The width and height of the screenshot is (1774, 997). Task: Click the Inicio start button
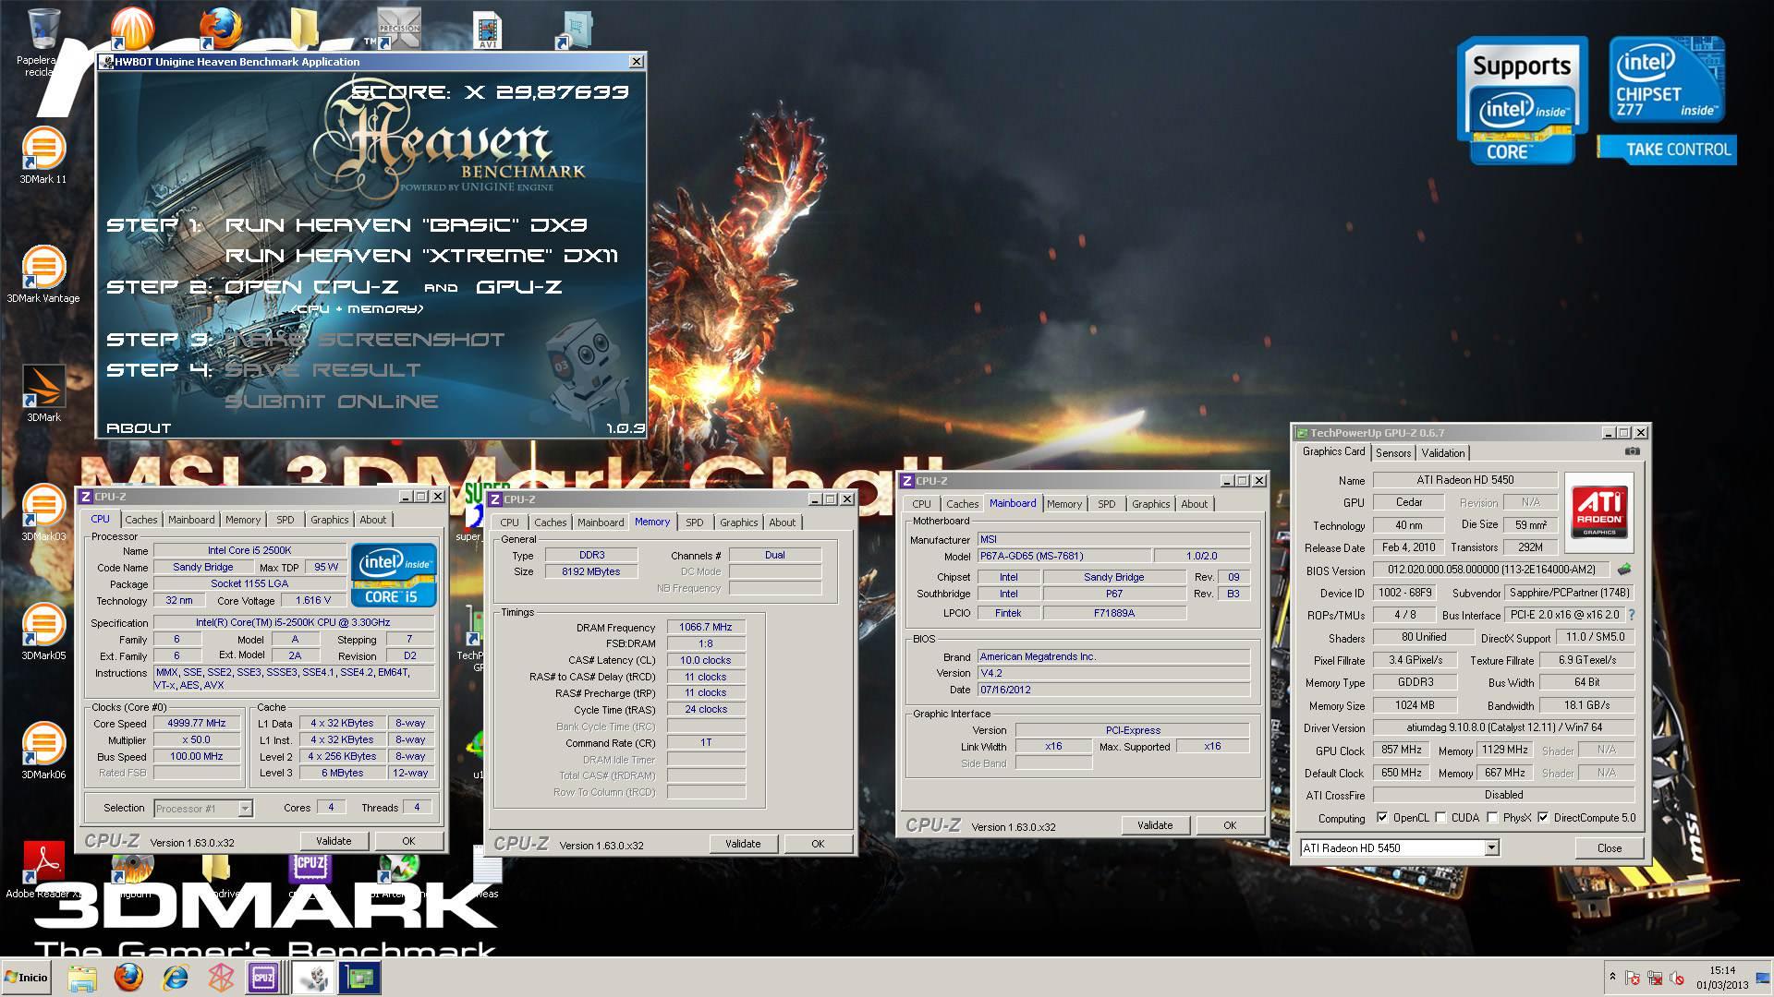[x=28, y=978]
